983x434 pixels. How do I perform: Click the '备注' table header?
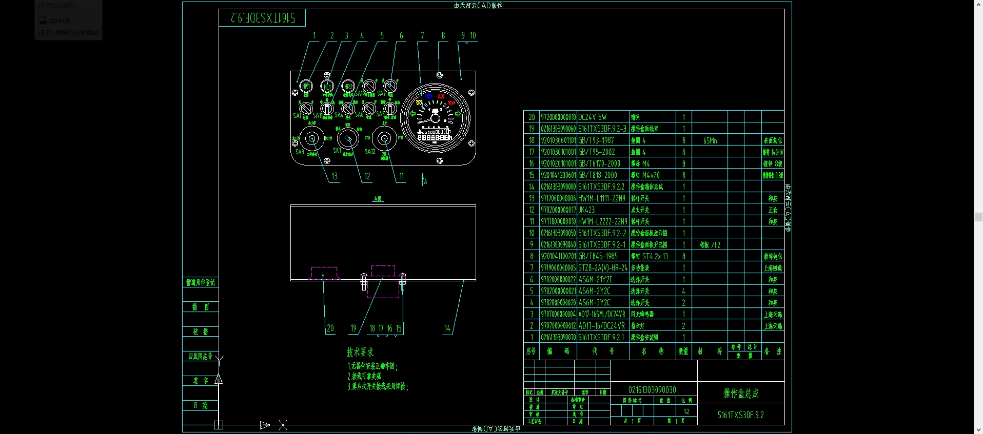pos(773,351)
